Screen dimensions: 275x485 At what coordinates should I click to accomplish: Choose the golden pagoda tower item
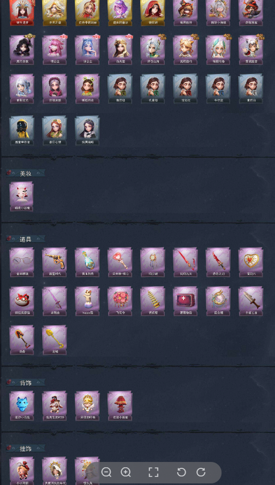(x=152, y=301)
